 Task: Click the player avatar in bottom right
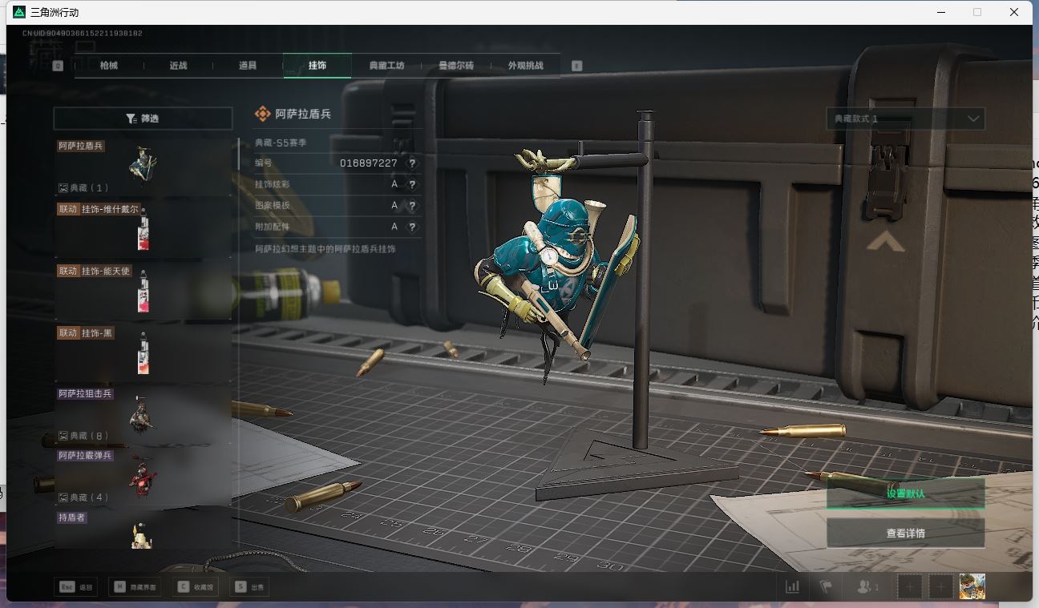[972, 586]
